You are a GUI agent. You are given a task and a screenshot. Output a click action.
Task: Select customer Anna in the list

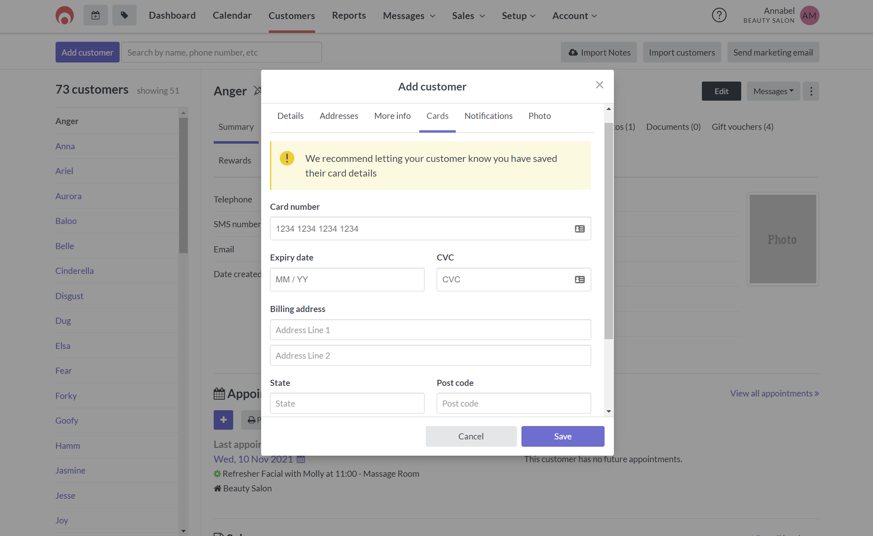point(65,146)
